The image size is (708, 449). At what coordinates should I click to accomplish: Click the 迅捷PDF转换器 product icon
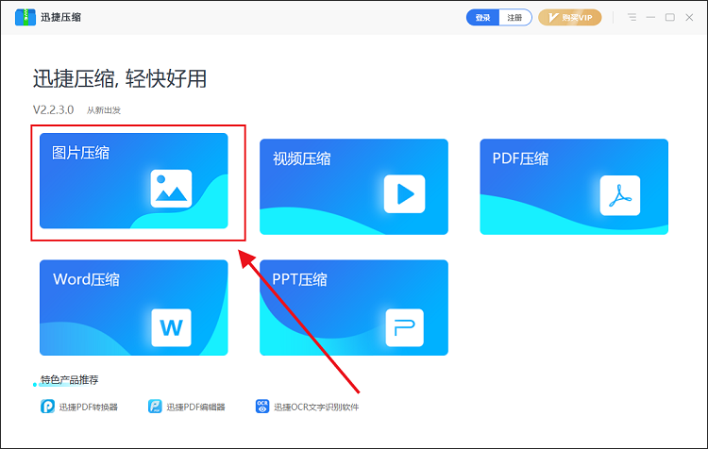(x=47, y=407)
